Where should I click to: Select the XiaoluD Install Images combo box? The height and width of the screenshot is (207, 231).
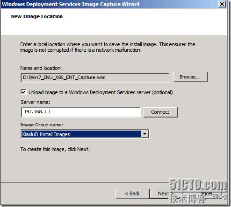85,134
